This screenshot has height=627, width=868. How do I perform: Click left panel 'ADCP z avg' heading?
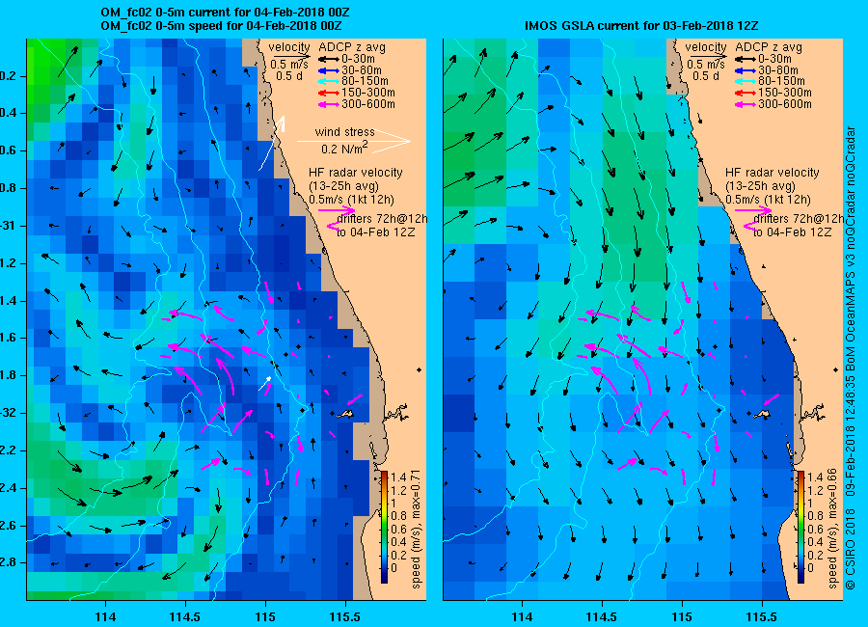(351, 47)
